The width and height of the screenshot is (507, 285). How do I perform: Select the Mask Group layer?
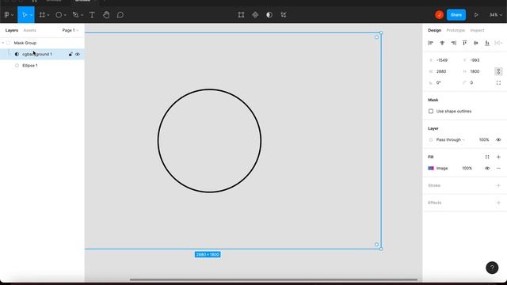coord(25,43)
